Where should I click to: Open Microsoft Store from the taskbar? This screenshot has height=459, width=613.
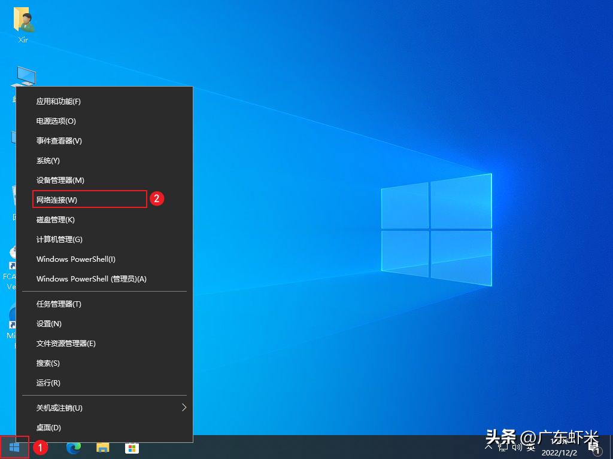(x=131, y=447)
